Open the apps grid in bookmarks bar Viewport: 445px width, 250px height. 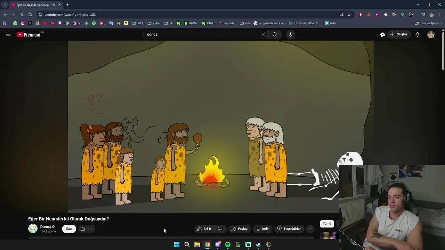click(5, 23)
